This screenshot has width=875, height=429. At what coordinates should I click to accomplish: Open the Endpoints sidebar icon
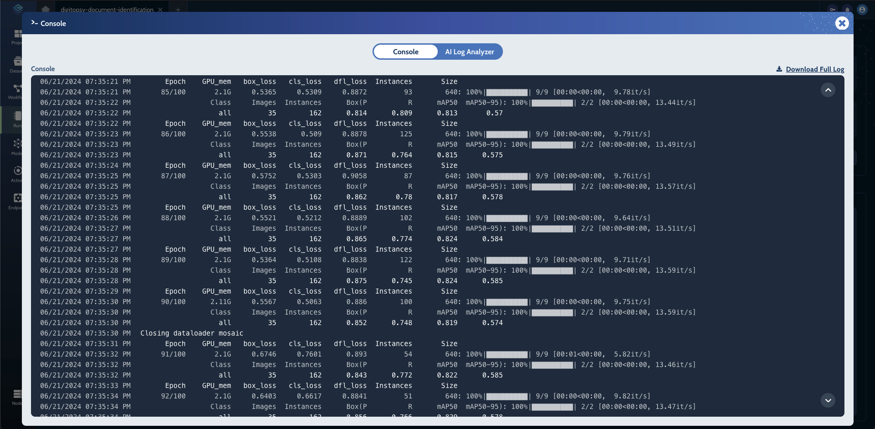pyautogui.click(x=17, y=200)
